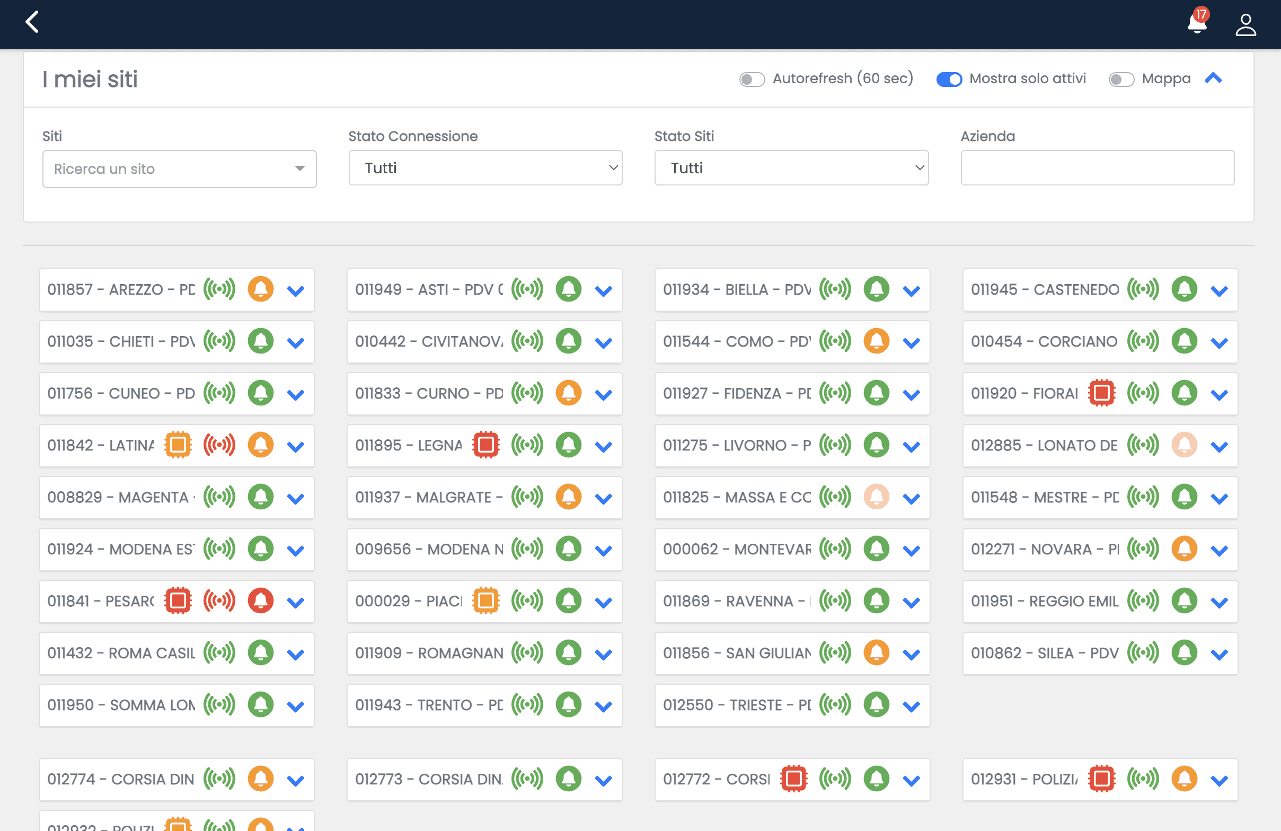Click orange chip icon on 011842 - LATINA
The image size is (1281, 831).
[178, 445]
